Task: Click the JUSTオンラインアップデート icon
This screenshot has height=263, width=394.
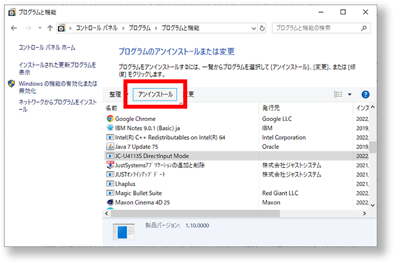Action: [x=110, y=174]
